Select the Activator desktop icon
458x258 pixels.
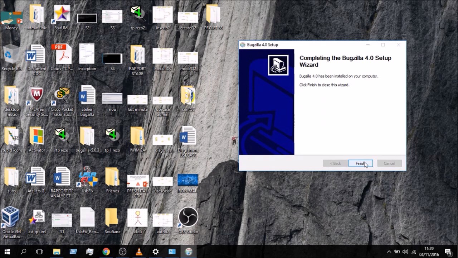(37, 140)
